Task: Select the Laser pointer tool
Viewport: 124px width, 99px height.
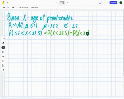Action: click(x=3, y=70)
